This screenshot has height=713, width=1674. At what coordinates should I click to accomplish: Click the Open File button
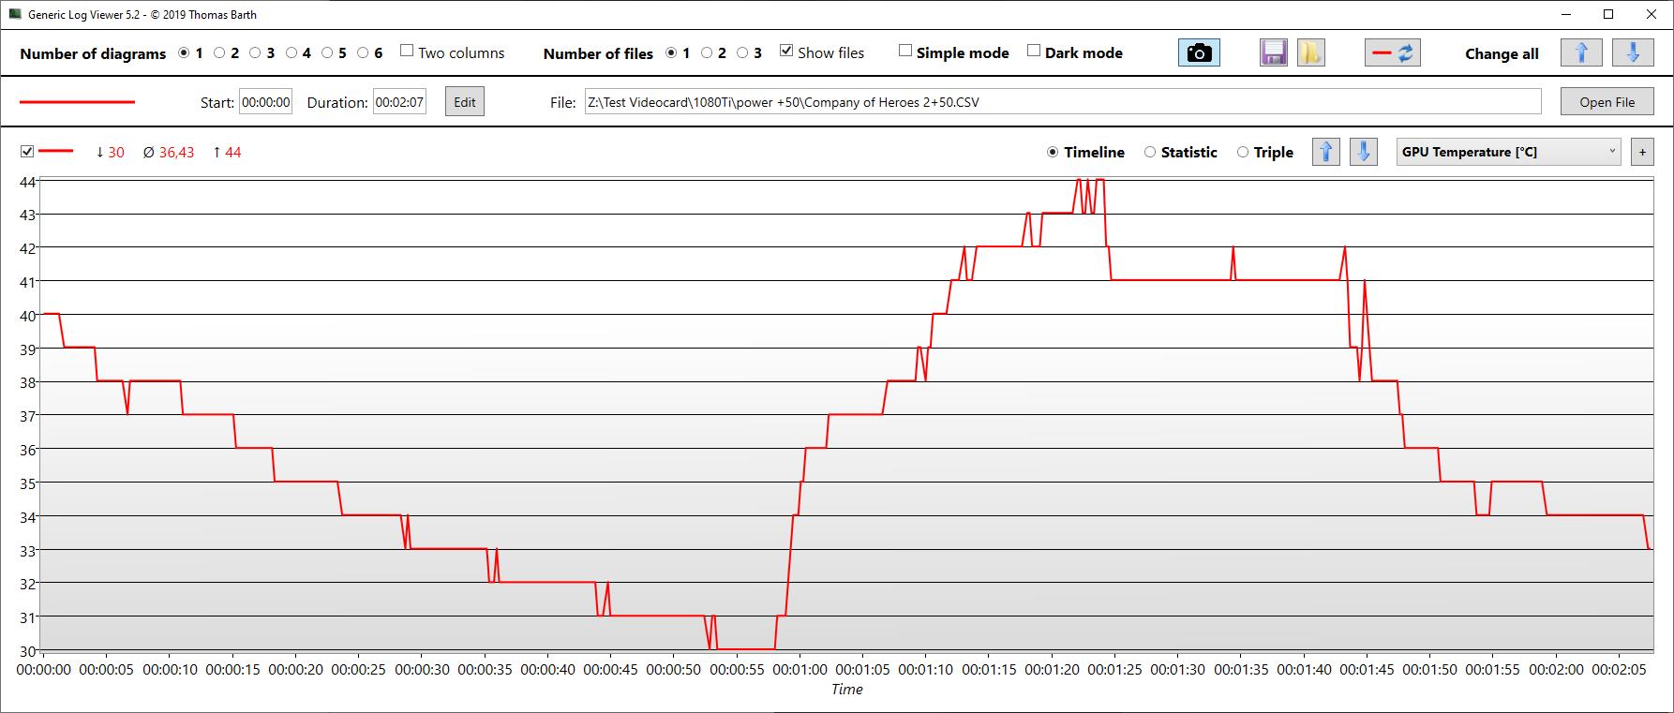point(1607,102)
